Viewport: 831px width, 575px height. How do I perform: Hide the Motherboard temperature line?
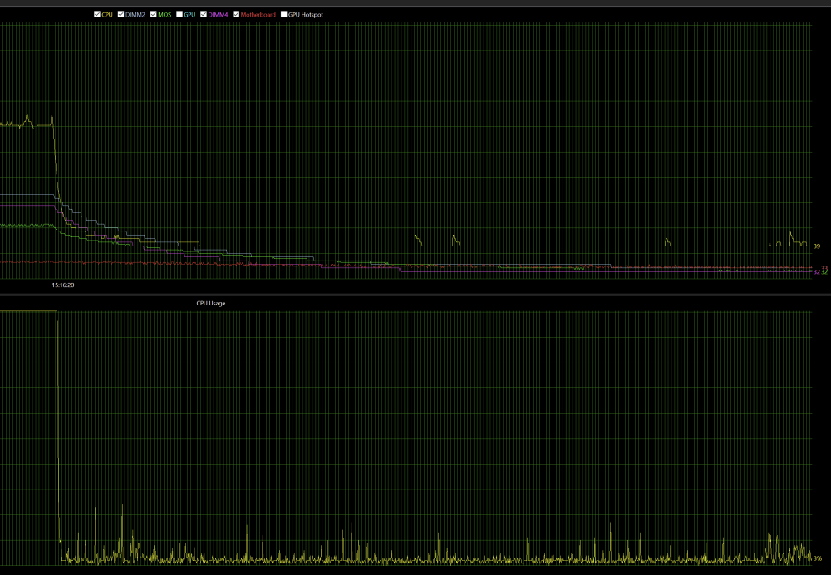click(x=237, y=14)
